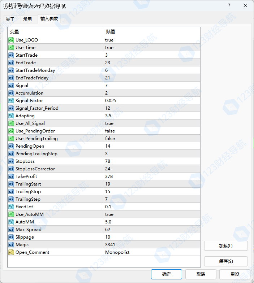Click the boolean icon beside Use_AutoMM

pos(11,214)
